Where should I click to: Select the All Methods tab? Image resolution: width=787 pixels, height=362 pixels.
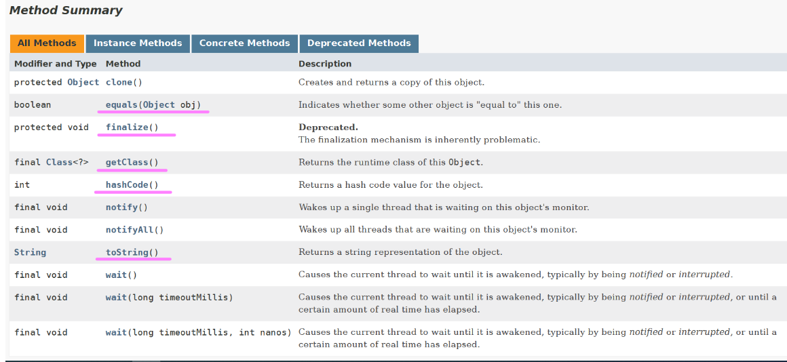tap(47, 43)
